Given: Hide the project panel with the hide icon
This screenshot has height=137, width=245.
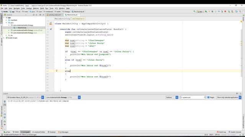Looking at the screenshot, I should [x=43, y=15].
